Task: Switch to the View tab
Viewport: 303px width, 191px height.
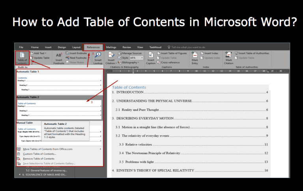Action: [140, 47]
